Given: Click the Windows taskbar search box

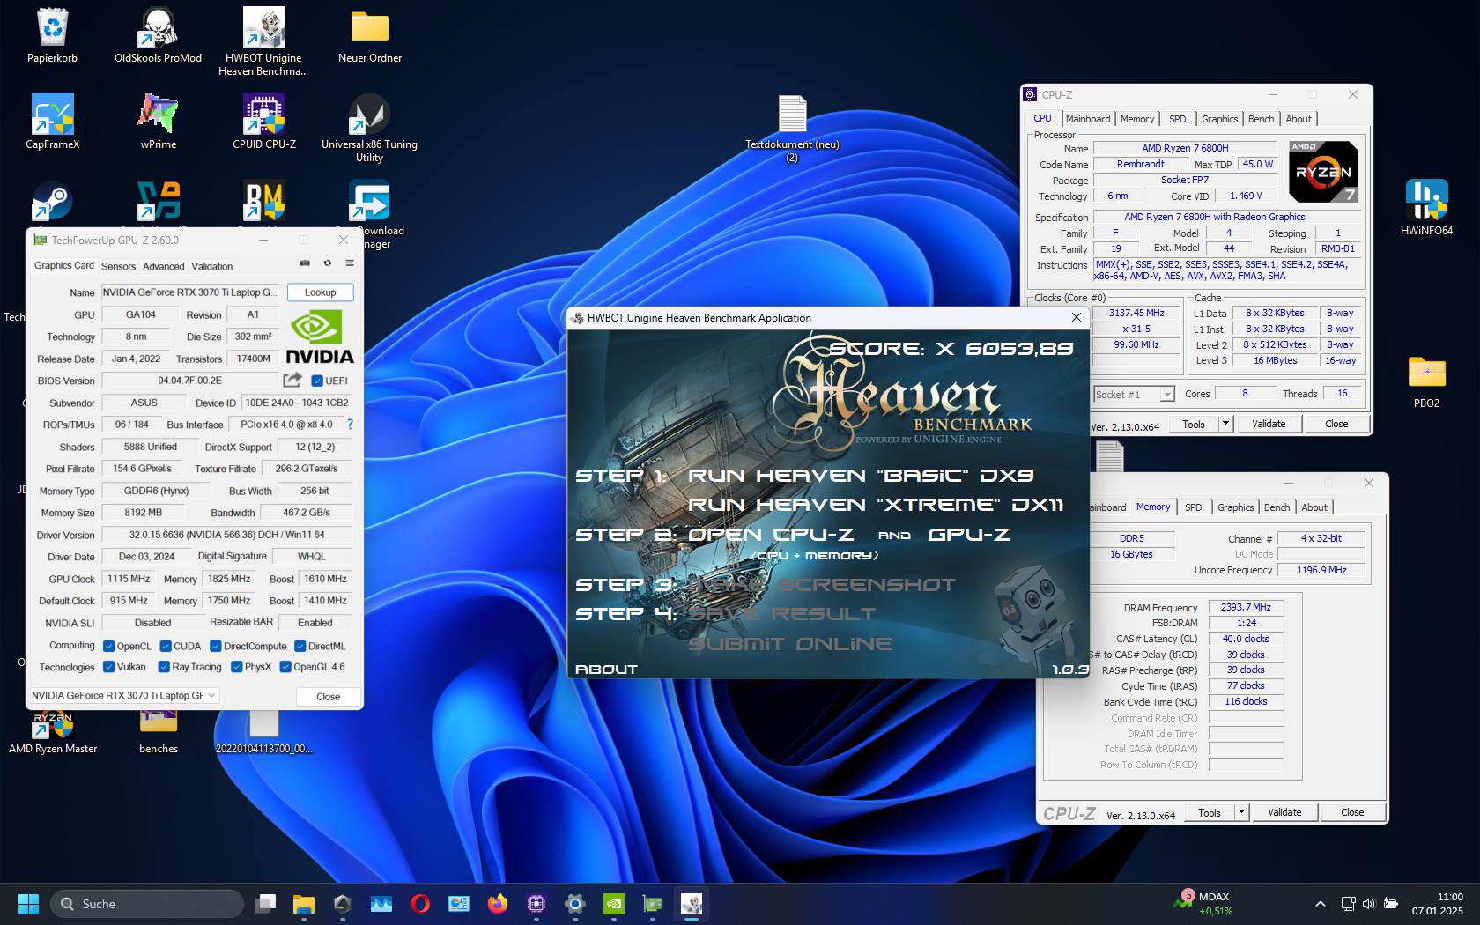Looking at the screenshot, I should coord(147,904).
